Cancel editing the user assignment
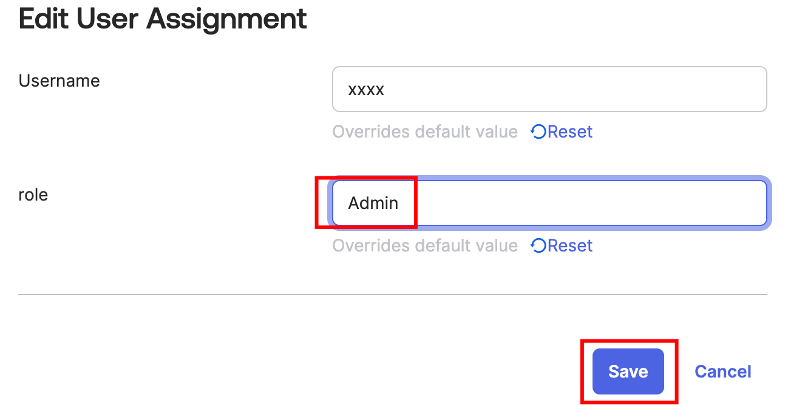The height and width of the screenshot is (406, 788). coord(722,371)
